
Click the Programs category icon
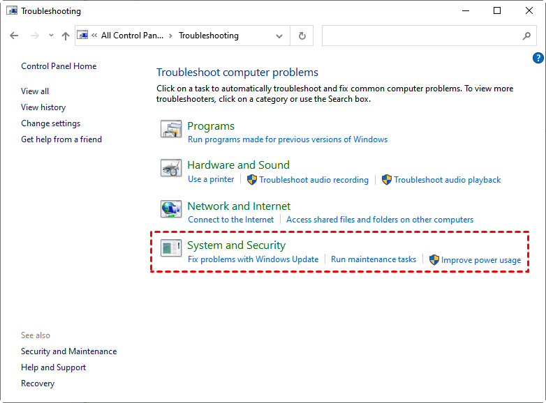171,129
